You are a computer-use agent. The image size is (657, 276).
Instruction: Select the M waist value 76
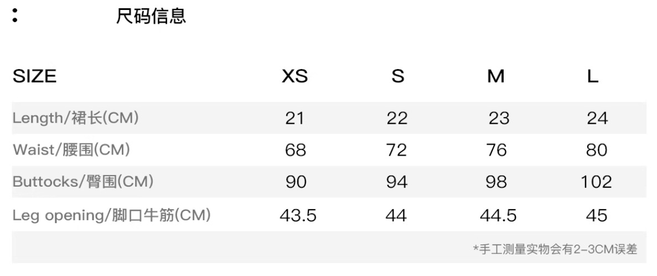tap(496, 150)
